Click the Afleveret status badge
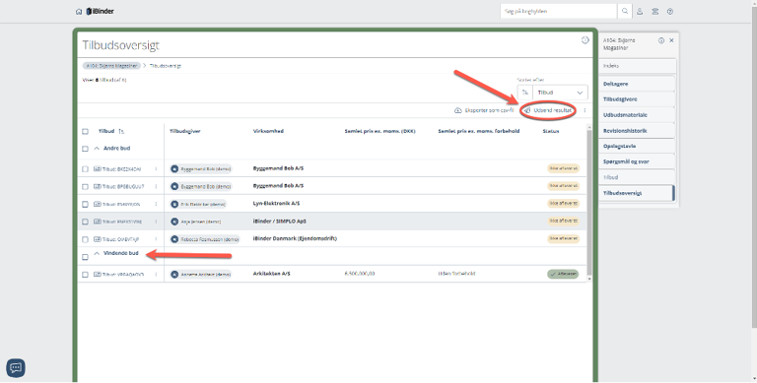 coord(563,274)
